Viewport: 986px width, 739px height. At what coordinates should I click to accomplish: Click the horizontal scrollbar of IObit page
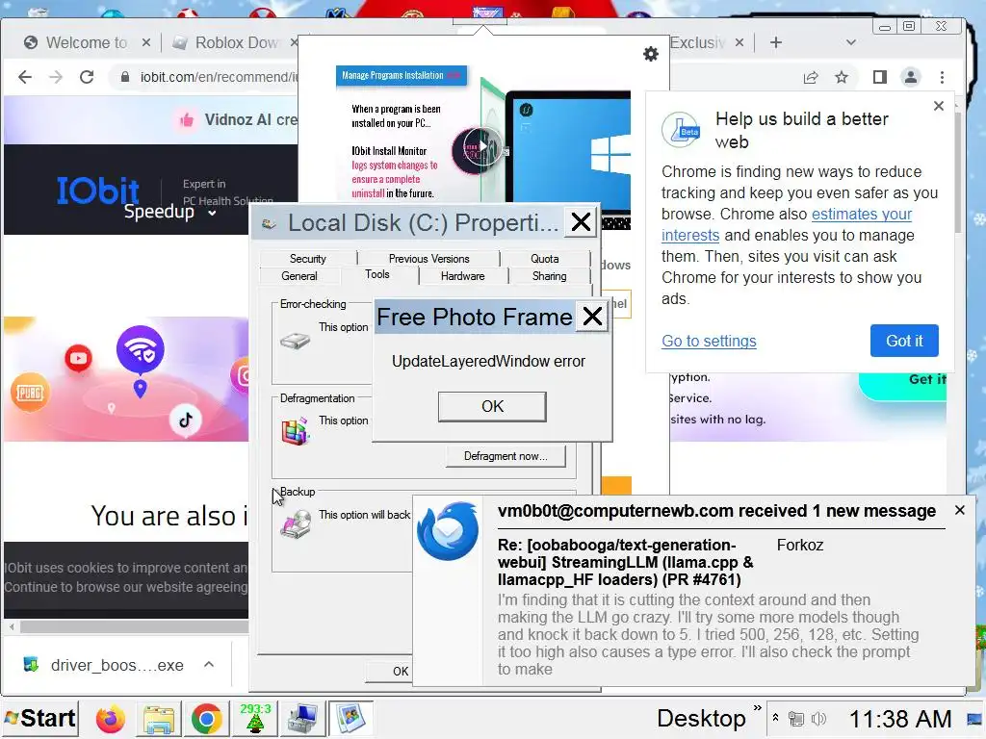coord(135,626)
